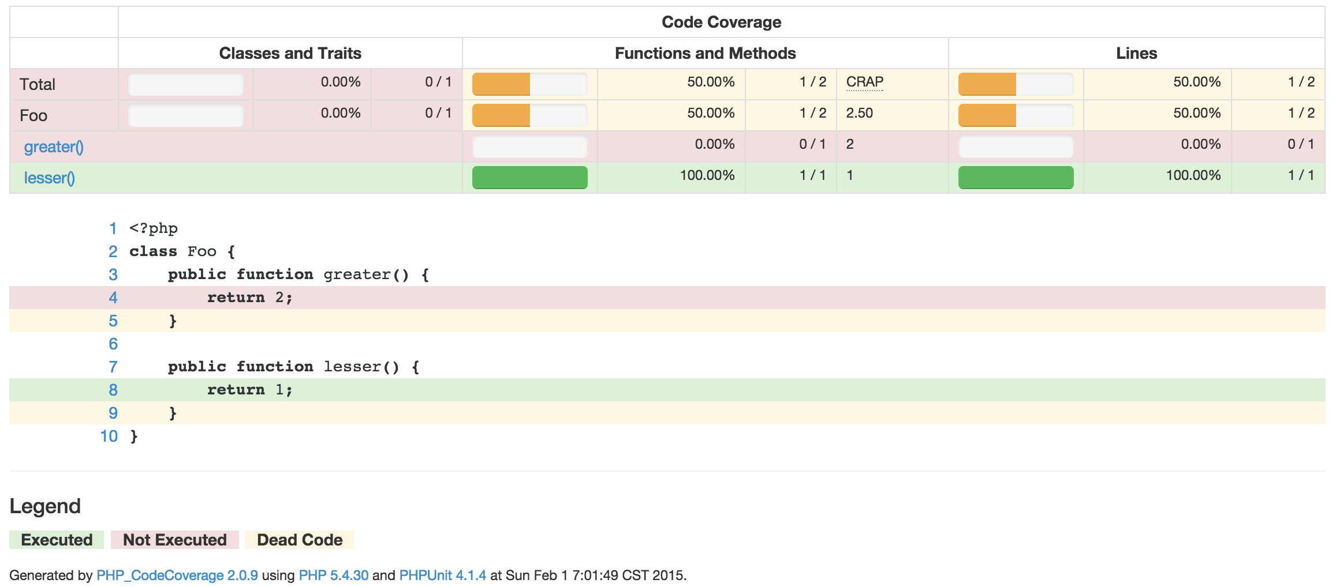1336x587 pixels.
Task: Click Foo row classes empty progress bar
Action: coord(186,115)
